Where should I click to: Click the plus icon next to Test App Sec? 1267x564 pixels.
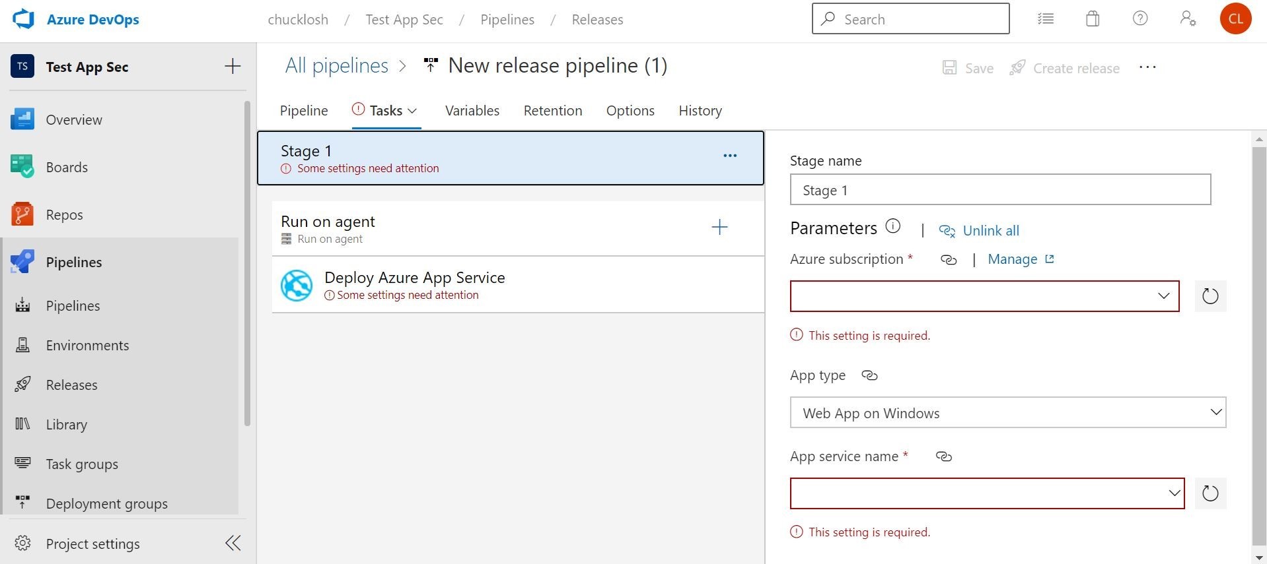(x=233, y=66)
